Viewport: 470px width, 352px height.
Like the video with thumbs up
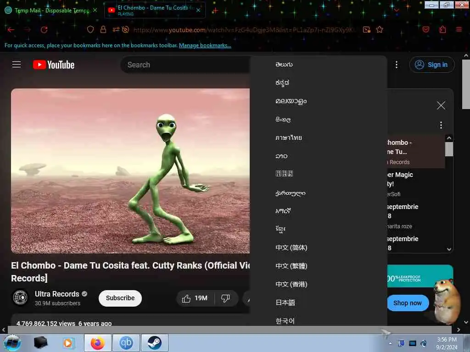coord(195,298)
